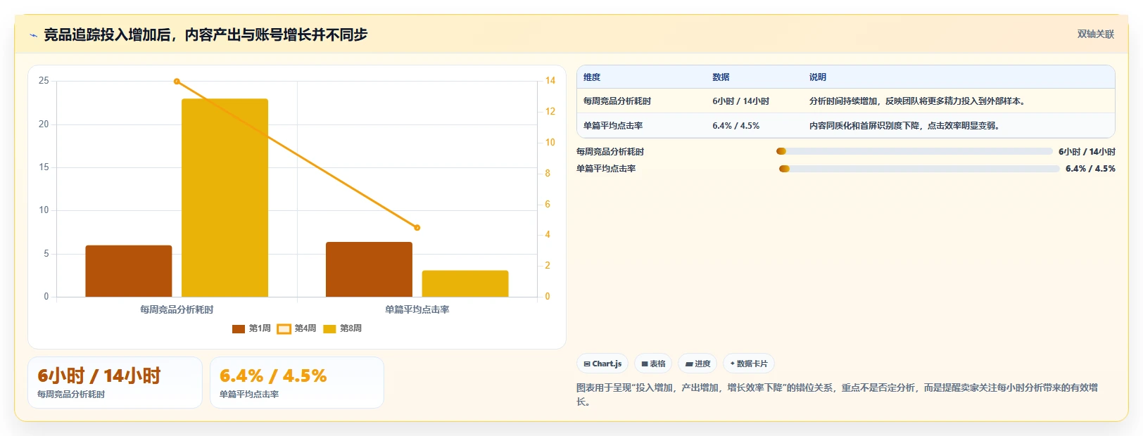1143x436 pixels.
Task: Click the 每周竞品分析耗时 progress bar
Action: 914,151
